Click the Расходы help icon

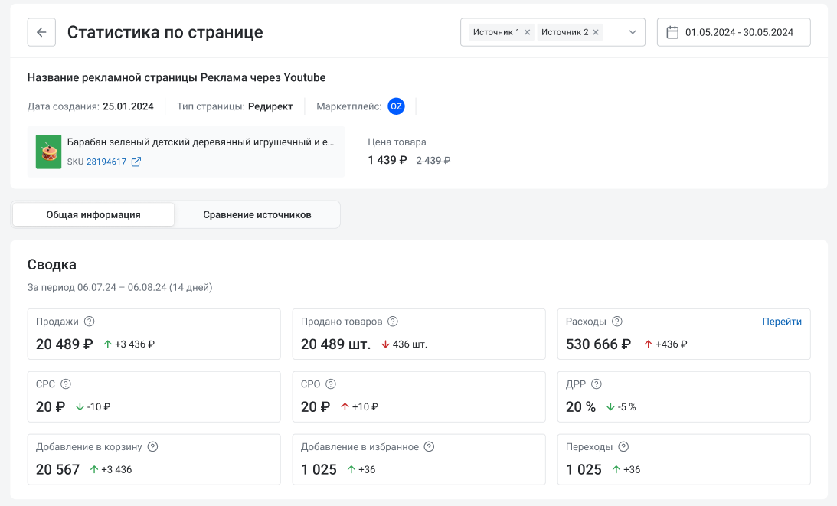click(617, 322)
